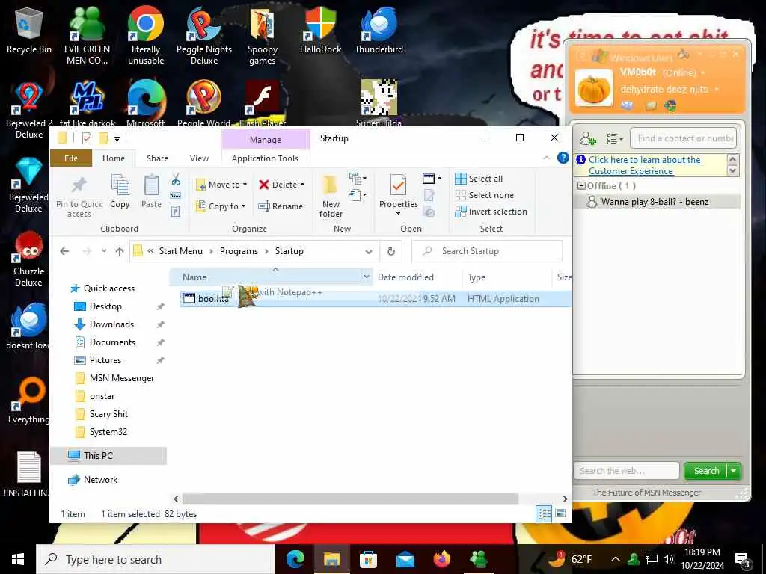
Task: Click the Search Startup input field
Action: (x=487, y=251)
